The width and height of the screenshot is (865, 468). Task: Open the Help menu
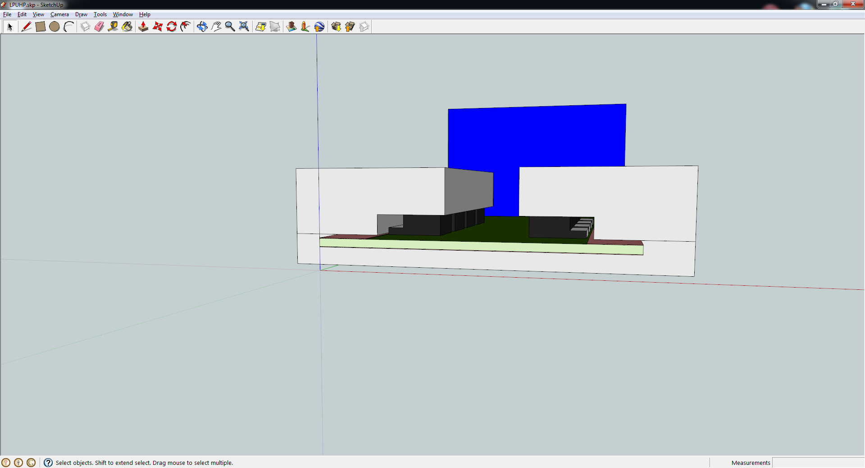click(145, 14)
